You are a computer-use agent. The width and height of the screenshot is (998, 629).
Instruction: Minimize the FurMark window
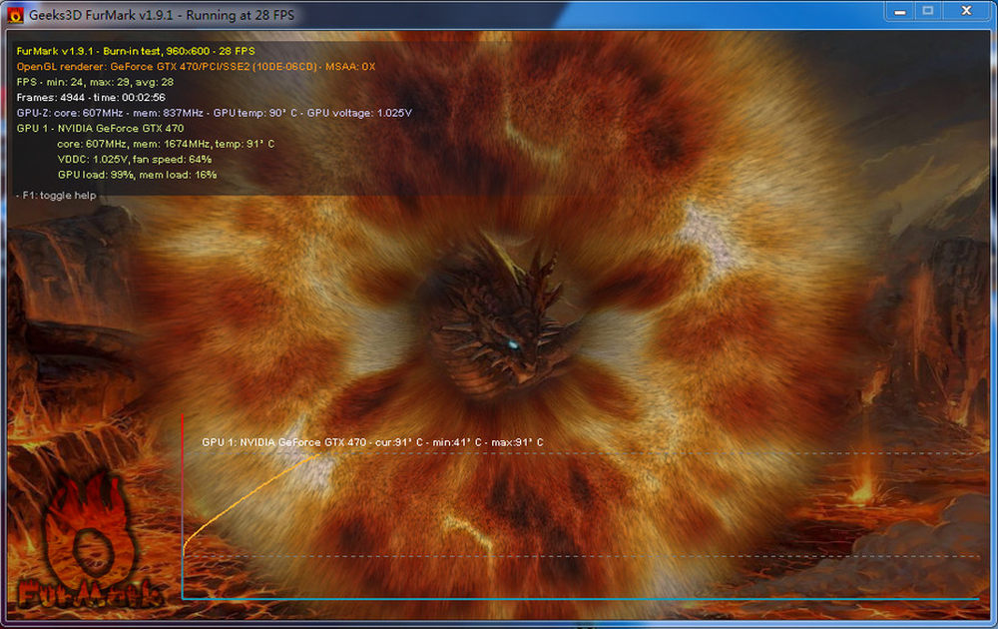pyautogui.click(x=899, y=11)
